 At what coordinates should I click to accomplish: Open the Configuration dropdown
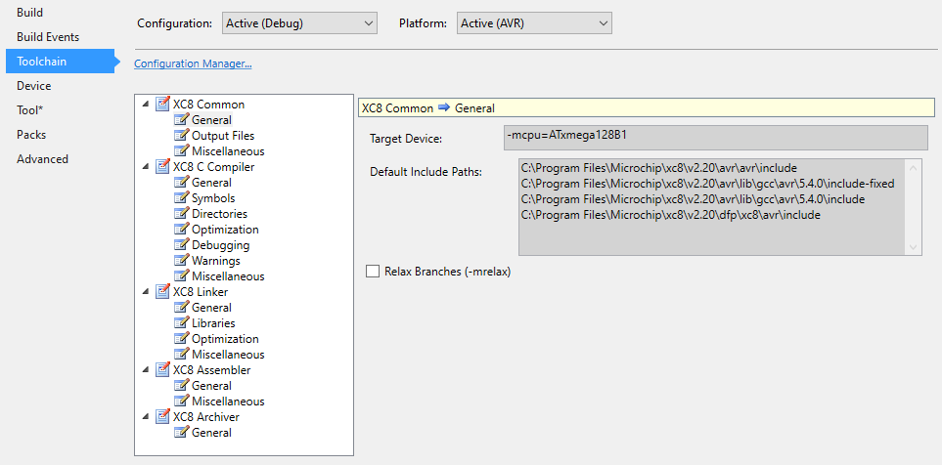297,22
